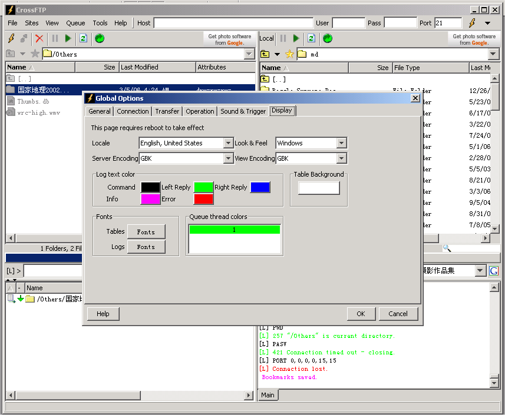Select the Main log tab
This screenshot has width=505, height=415.
tap(268, 395)
